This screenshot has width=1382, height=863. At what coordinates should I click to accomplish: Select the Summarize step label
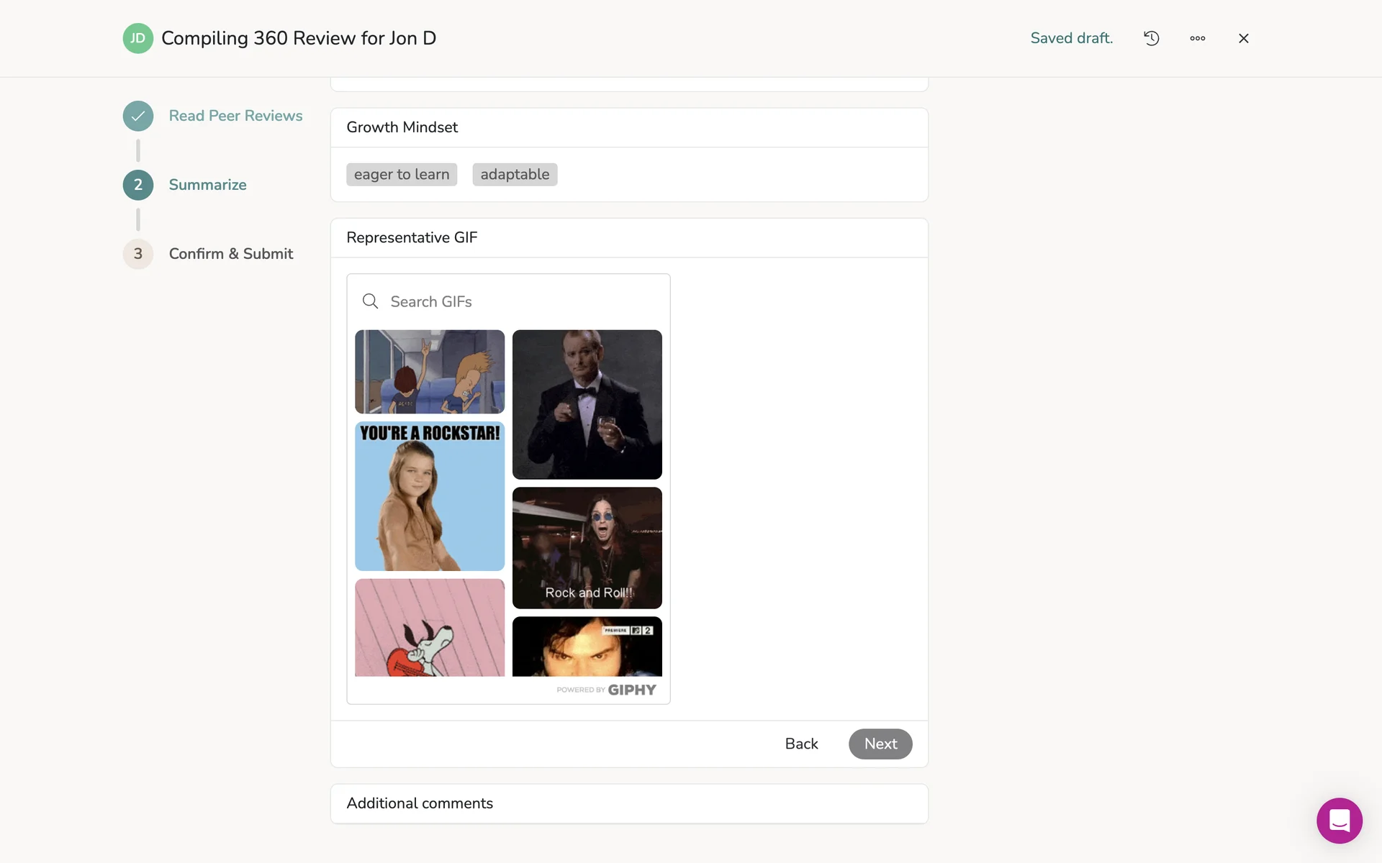point(207,185)
